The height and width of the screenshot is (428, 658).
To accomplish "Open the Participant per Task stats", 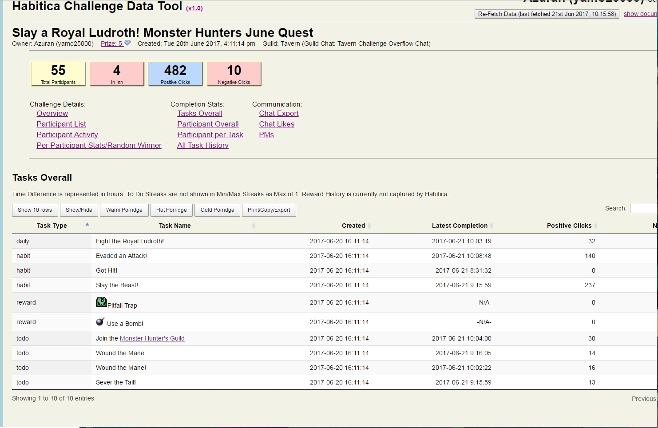I will pyautogui.click(x=210, y=135).
